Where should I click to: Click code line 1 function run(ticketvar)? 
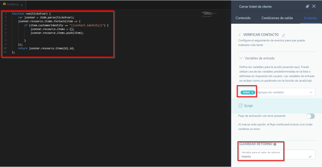(31, 14)
